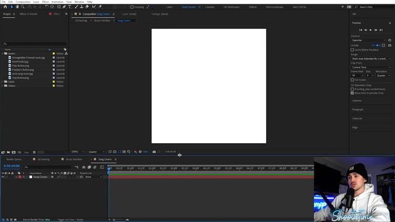
Task: Click the Home icon in the toolbar
Action: coord(5,7)
